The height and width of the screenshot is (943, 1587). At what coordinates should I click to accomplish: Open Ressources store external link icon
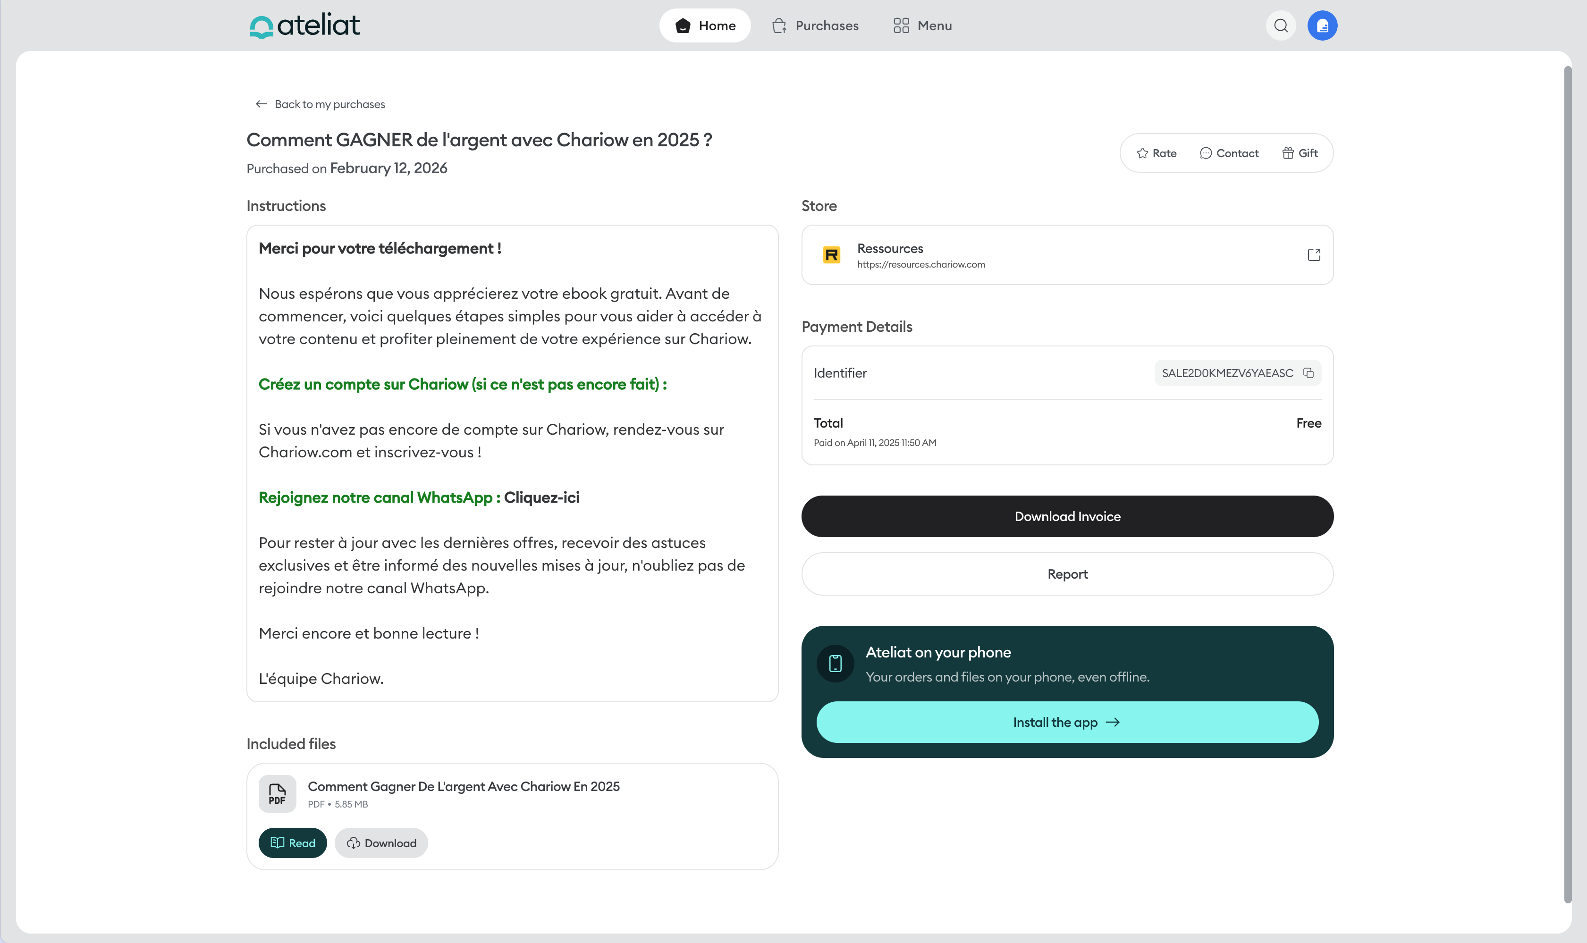[1314, 255]
